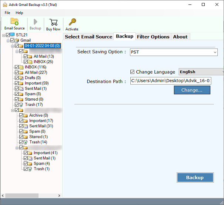Click the Archive (0) folder icon
Viewport: 224px width, 205px height.
point(26,115)
